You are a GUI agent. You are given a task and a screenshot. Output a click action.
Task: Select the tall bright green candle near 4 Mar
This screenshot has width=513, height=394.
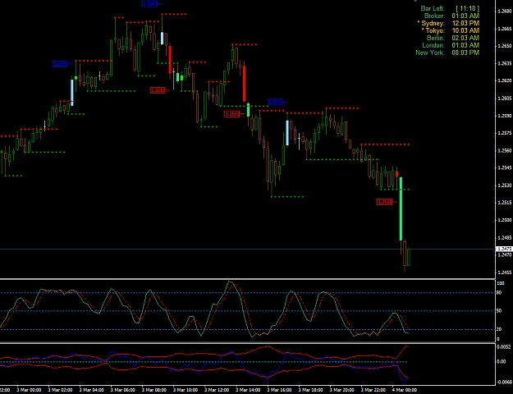click(401, 208)
